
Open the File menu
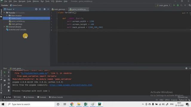coord(6,1)
